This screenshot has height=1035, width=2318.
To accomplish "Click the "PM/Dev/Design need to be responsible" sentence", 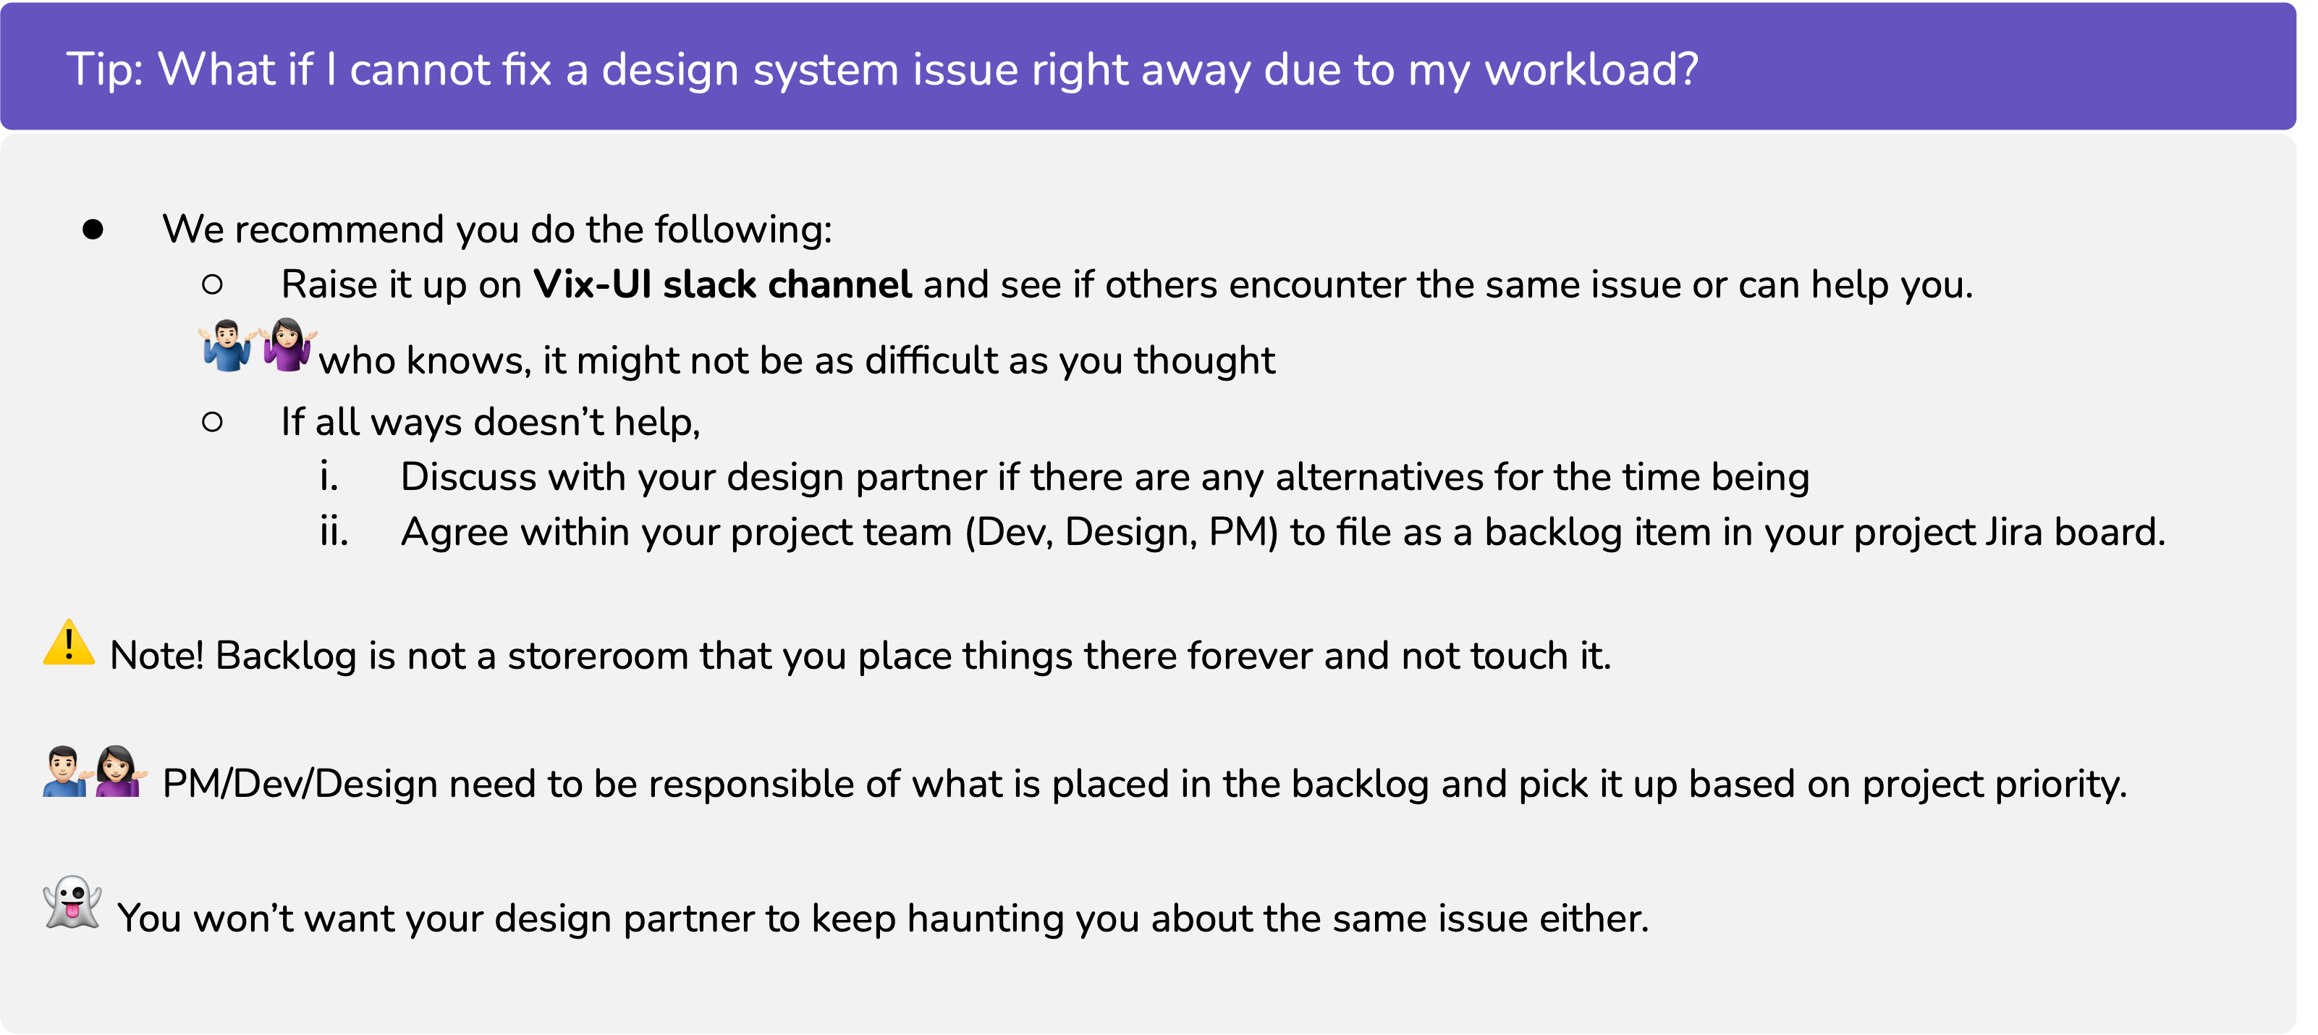I will 1143,784.
